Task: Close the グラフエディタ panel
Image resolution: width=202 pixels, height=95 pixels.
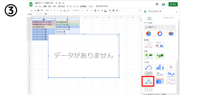Action: tap(176, 12)
